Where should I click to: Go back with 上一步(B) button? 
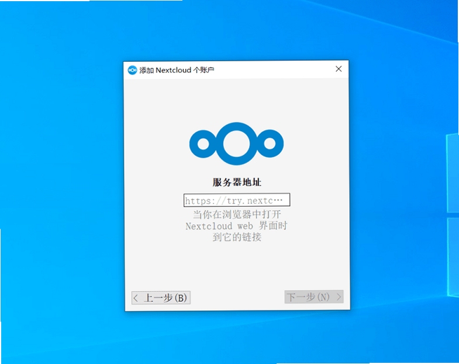pos(161,297)
